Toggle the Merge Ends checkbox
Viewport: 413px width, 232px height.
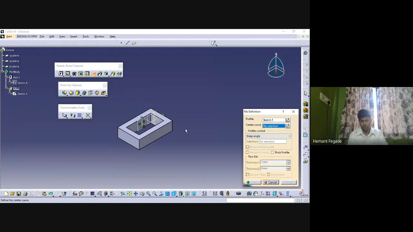pyautogui.click(x=268, y=175)
